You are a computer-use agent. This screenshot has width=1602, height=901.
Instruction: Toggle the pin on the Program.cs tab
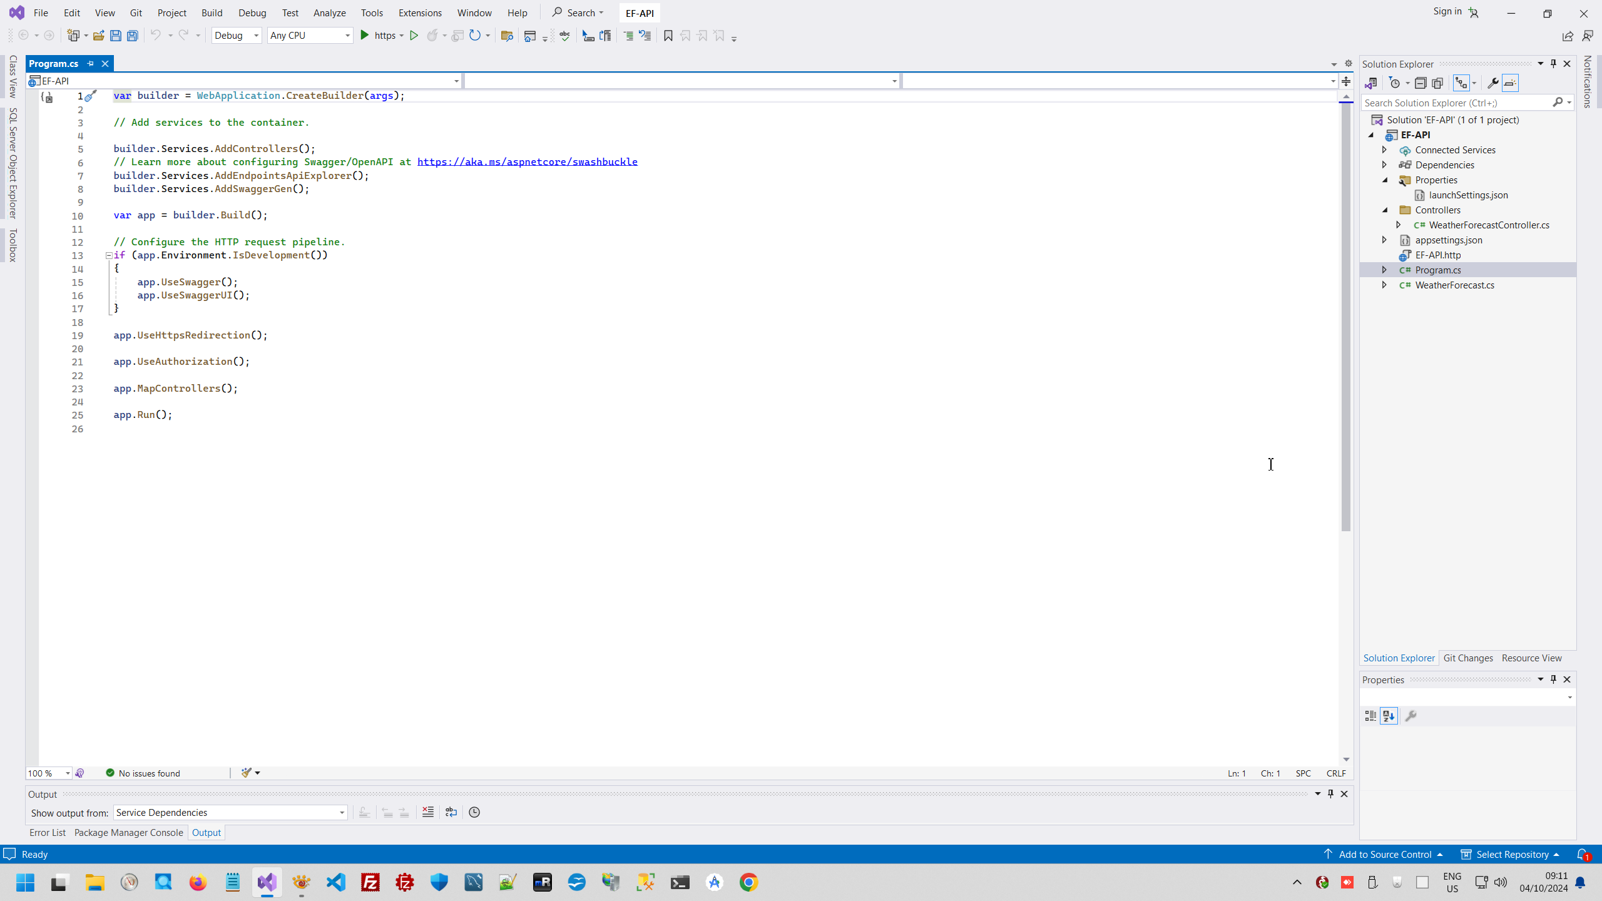pyautogui.click(x=91, y=64)
